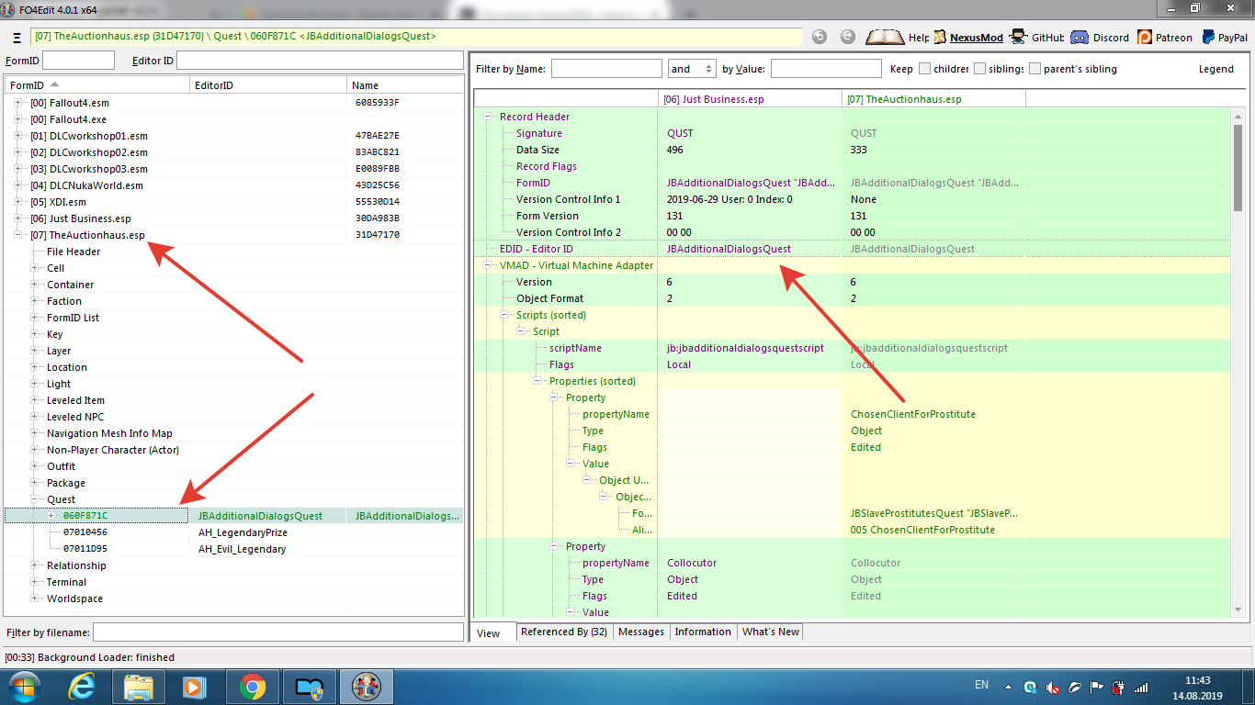Enable the Keep children checkbox
Viewport: 1255px width, 705px height.
click(x=924, y=69)
